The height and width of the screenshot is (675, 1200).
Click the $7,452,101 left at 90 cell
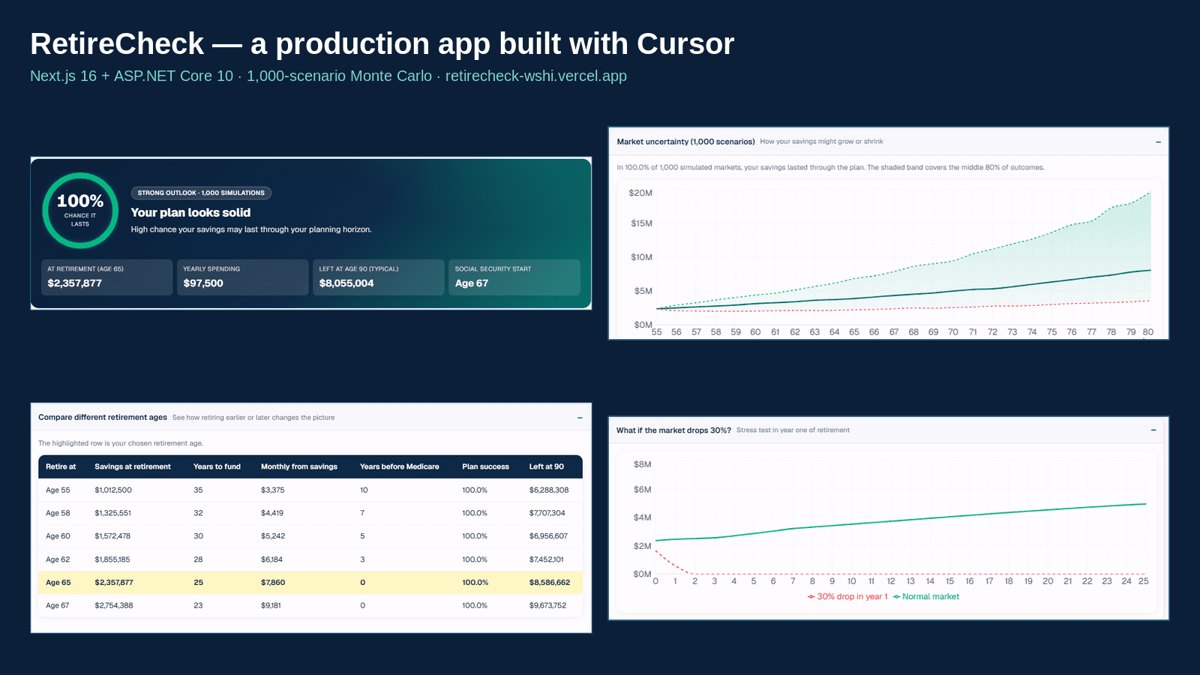pyautogui.click(x=547, y=559)
